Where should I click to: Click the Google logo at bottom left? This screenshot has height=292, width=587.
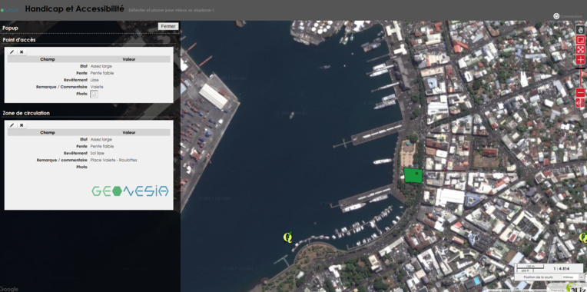pos(9,289)
